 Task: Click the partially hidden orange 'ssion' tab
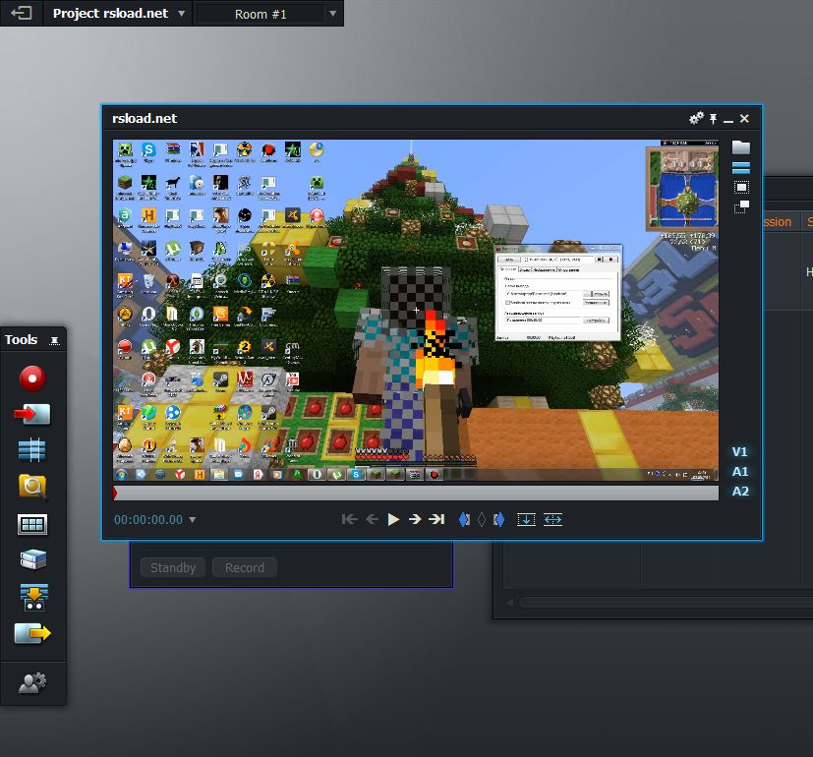coord(778,222)
